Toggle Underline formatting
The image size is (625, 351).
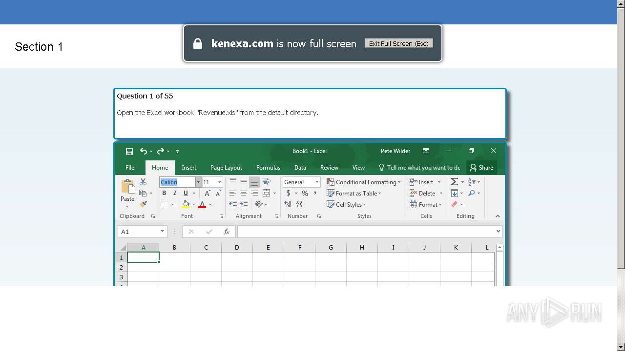(x=186, y=193)
